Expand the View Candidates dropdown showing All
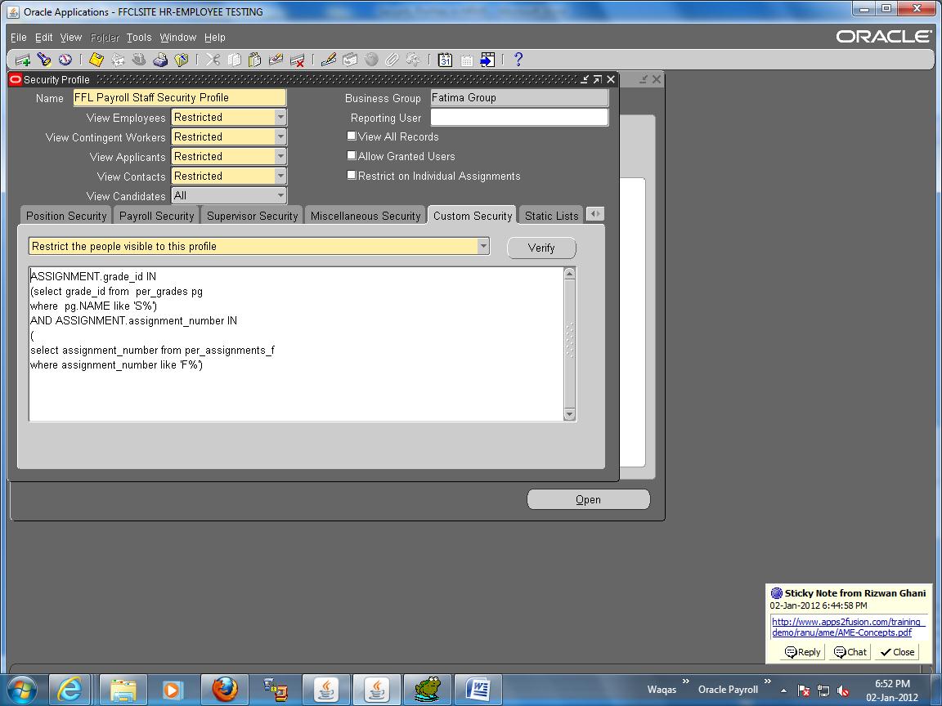 click(280, 195)
